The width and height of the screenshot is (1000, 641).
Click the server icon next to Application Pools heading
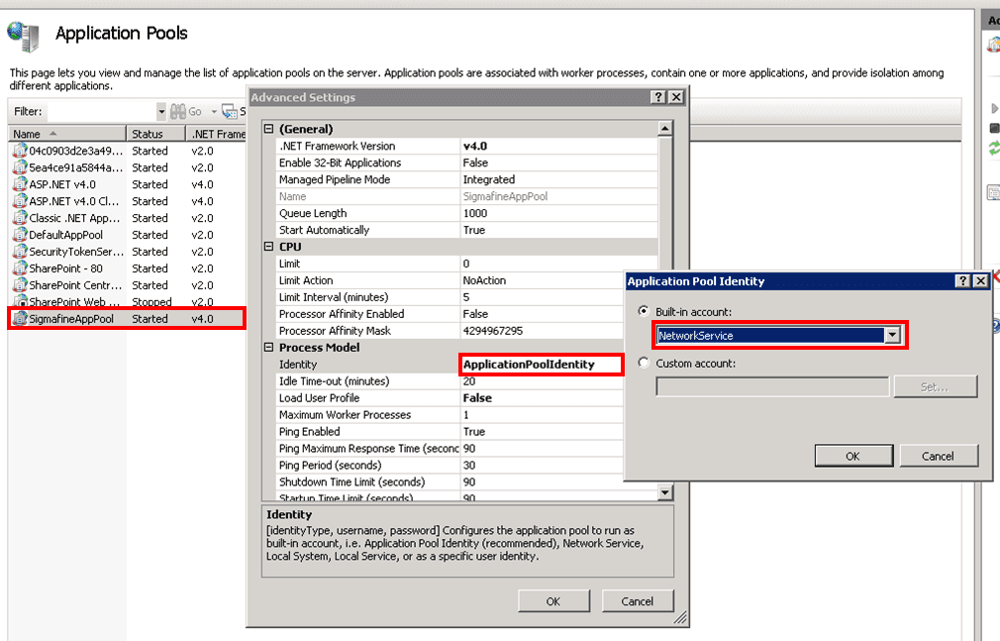[x=22, y=35]
